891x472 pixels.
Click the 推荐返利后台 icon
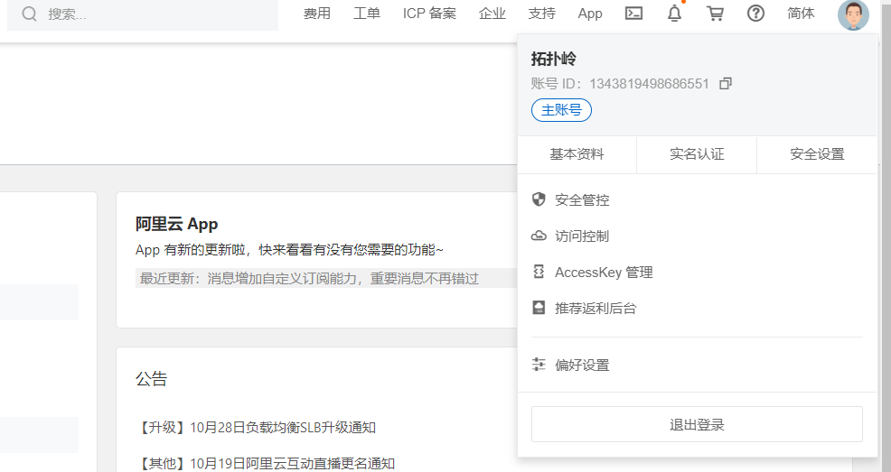click(x=539, y=308)
